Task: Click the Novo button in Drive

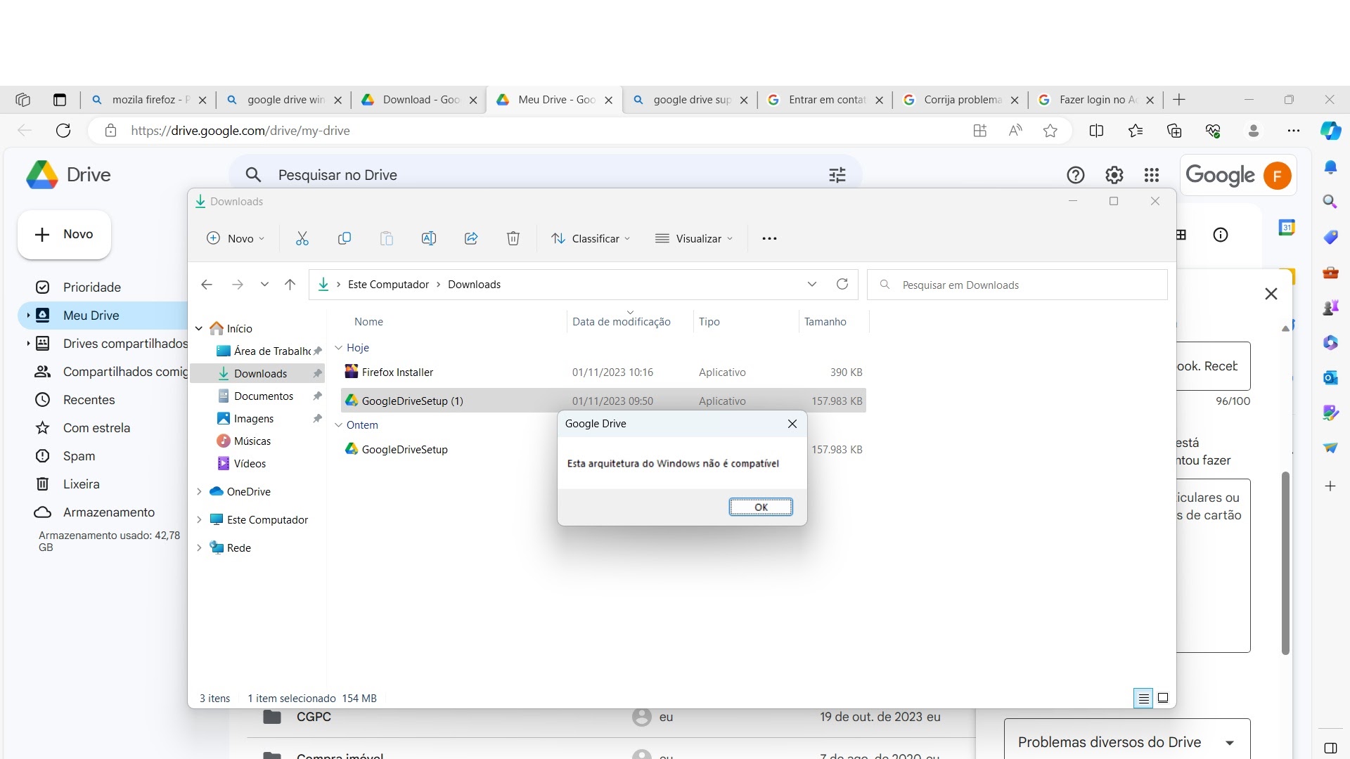Action: click(64, 235)
